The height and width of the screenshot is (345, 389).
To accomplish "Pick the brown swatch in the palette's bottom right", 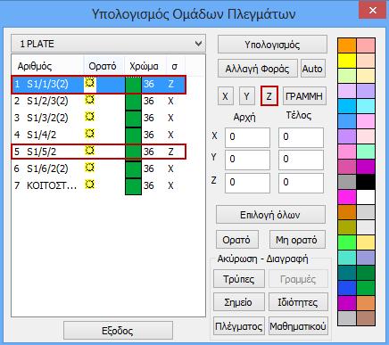I will [366, 318].
